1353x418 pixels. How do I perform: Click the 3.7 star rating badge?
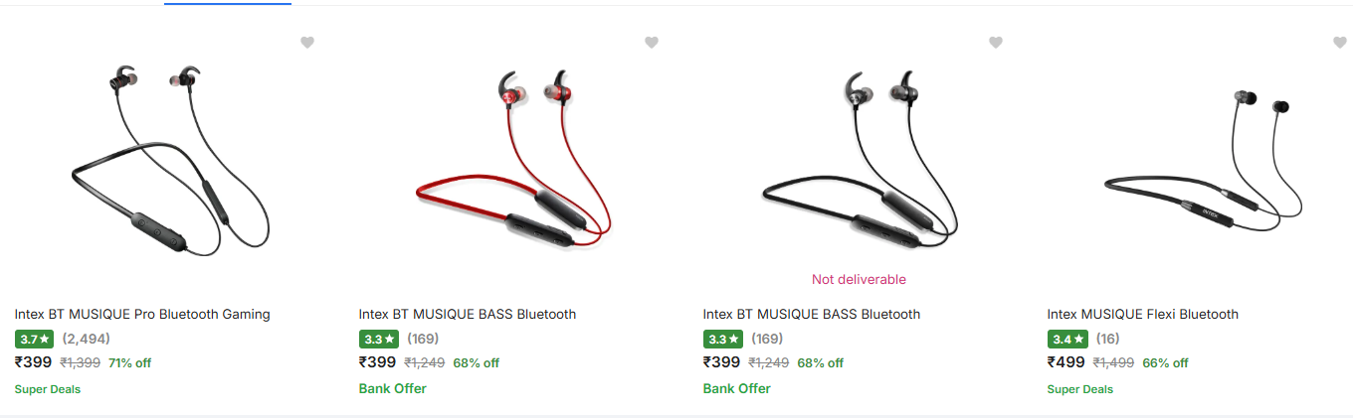tap(35, 339)
